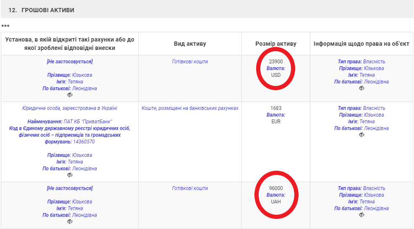Click the circled 96000 UAH amount

pyautogui.click(x=276, y=188)
